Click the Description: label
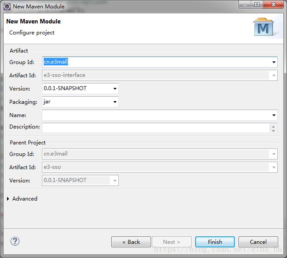The image size is (287, 258). pos(25,127)
